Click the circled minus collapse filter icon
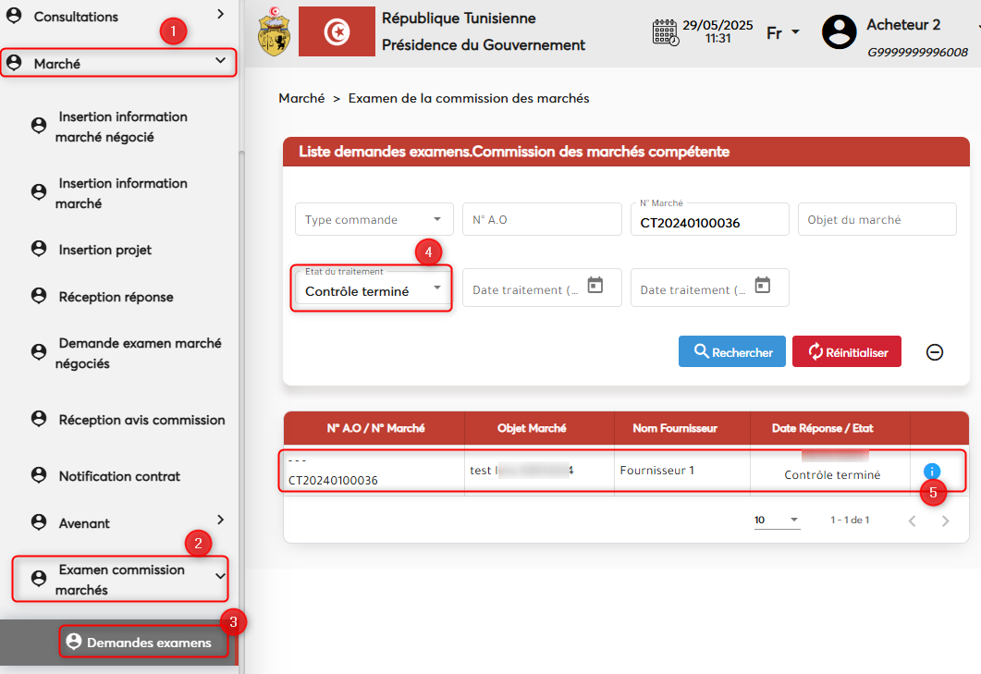This screenshot has height=674, width=981. [x=935, y=352]
